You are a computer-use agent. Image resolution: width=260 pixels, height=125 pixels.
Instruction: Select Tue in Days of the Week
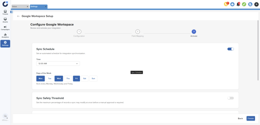49,79
